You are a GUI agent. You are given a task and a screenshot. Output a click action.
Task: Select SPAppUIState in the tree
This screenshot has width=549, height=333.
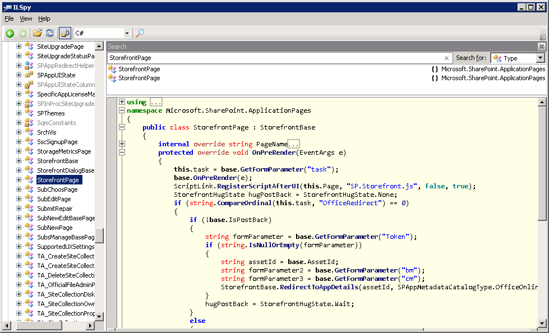(x=56, y=75)
